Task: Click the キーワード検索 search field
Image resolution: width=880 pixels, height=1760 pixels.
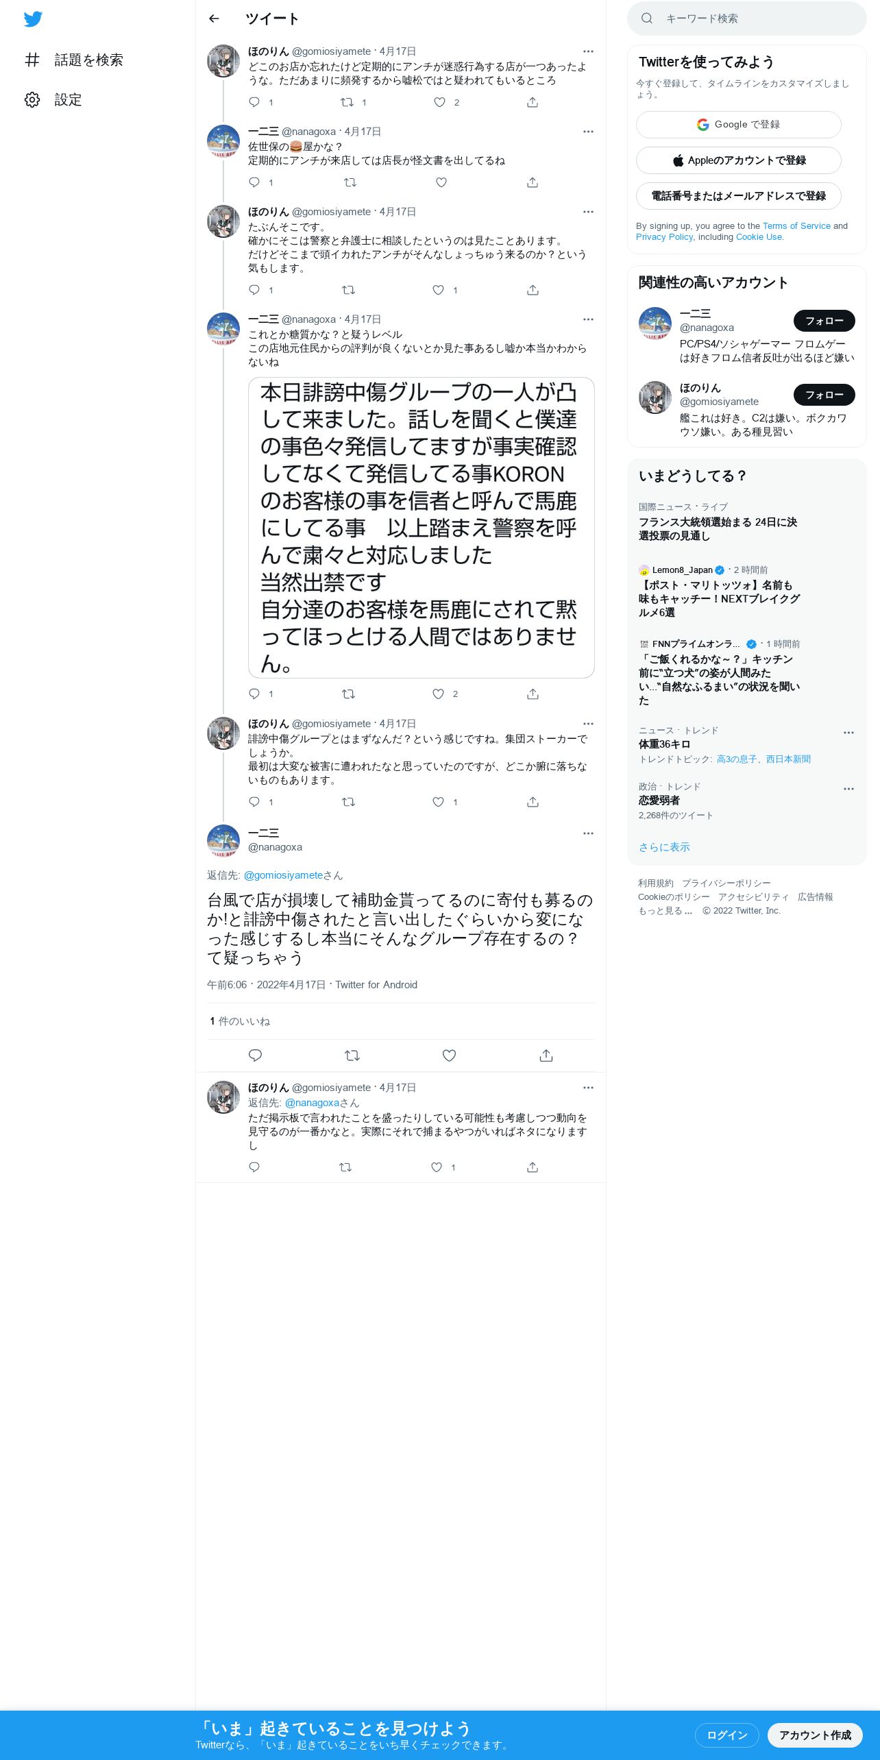Action: pyautogui.click(x=746, y=19)
